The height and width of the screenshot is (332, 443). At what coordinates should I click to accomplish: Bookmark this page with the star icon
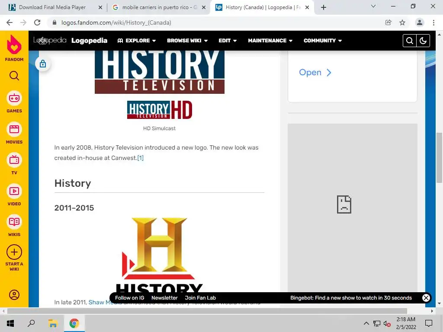pyautogui.click(x=402, y=22)
